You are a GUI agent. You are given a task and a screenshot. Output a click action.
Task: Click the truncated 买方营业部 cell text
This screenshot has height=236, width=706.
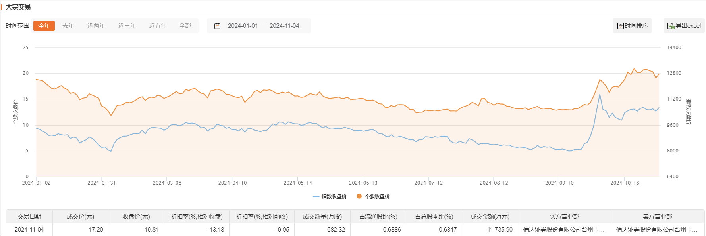pyautogui.click(x=563, y=230)
